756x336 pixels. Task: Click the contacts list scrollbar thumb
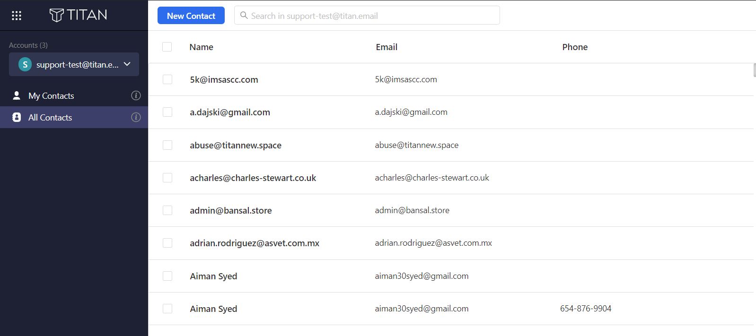coord(755,70)
